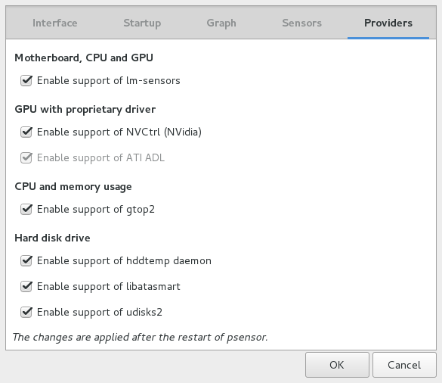Image resolution: width=442 pixels, height=383 pixels.
Task: Disable the NVCtrl (NVidia) support checkbox
Action: [x=26, y=132]
